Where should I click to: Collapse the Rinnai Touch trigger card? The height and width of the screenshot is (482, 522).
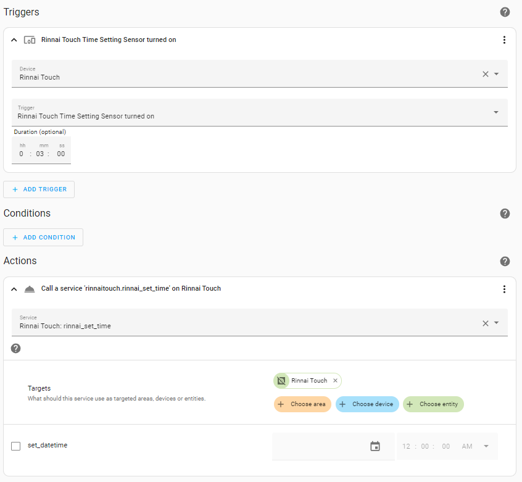coord(14,40)
